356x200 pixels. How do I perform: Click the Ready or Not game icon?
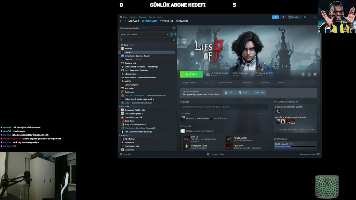coord(123,63)
